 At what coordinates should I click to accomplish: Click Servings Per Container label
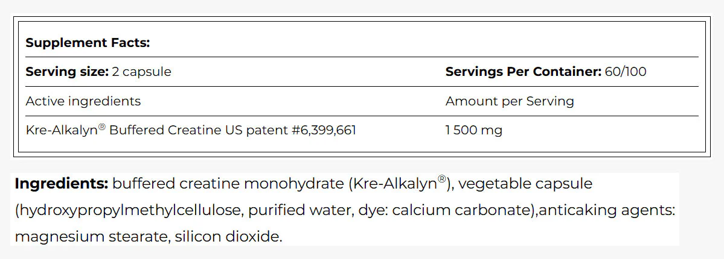(x=523, y=72)
